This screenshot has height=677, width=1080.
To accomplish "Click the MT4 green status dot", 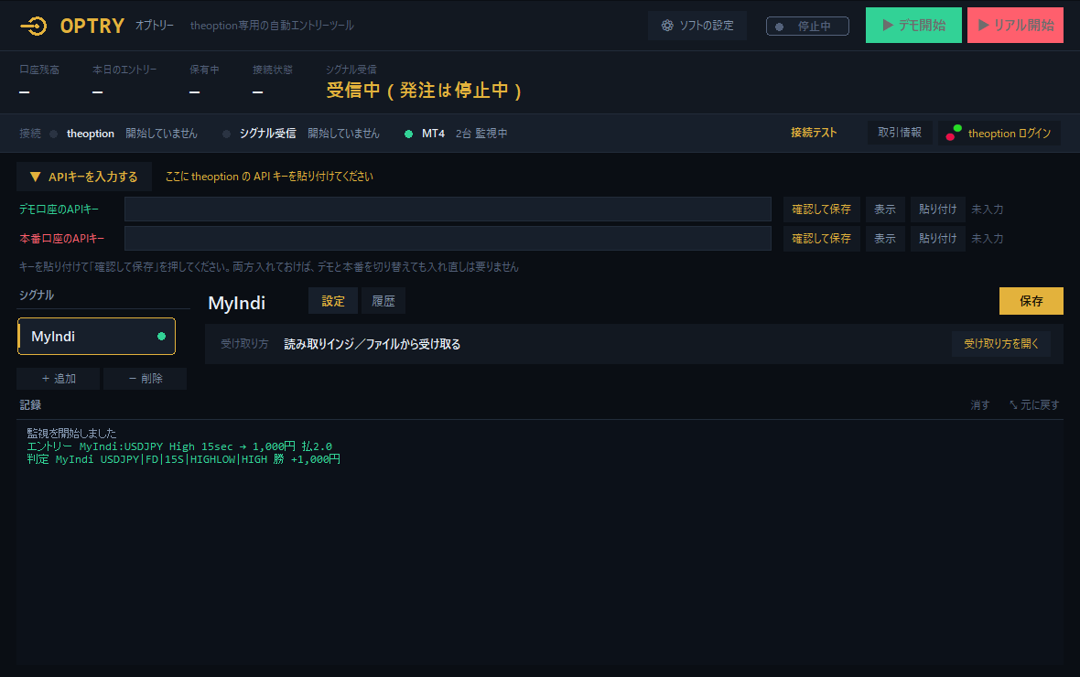I will pos(408,134).
